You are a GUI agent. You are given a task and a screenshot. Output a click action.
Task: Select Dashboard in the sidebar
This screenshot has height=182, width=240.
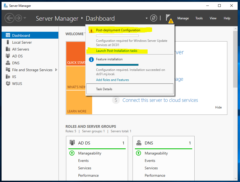pos(30,35)
